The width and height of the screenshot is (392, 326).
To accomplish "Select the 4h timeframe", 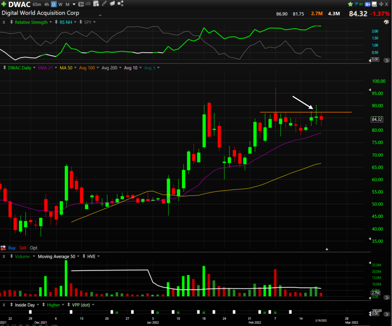I will click(x=47, y=4).
